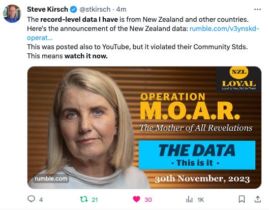Click the NZL Loyal logo on card

[x=239, y=79]
